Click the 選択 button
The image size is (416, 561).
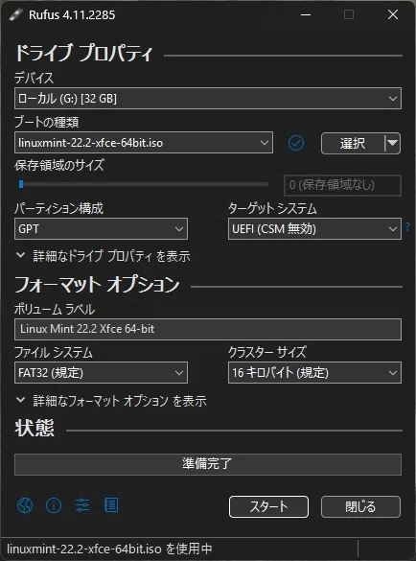[x=353, y=143]
